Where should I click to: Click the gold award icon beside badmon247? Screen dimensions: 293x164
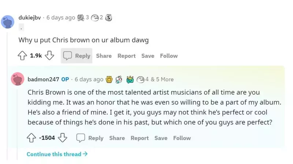pos(109,79)
